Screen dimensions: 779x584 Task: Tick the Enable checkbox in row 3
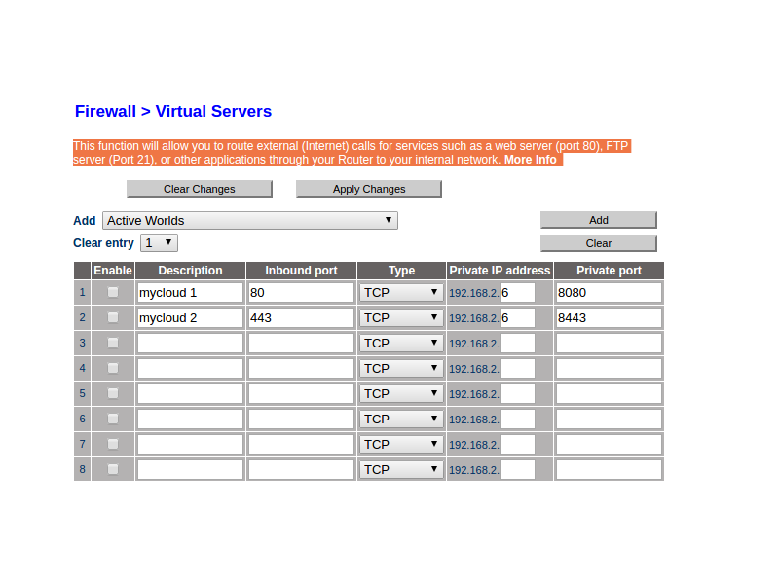(x=113, y=343)
